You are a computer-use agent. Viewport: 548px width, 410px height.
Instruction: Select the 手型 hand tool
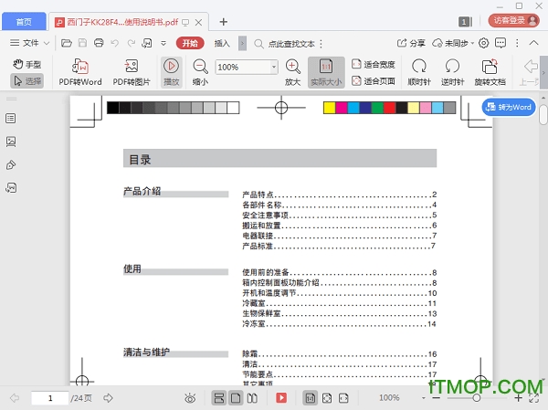27,64
